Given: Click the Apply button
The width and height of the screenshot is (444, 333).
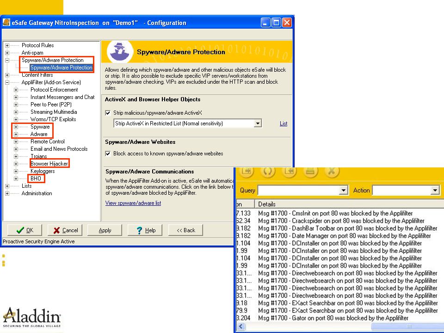Looking at the screenshot, I should tap(105, 230).
